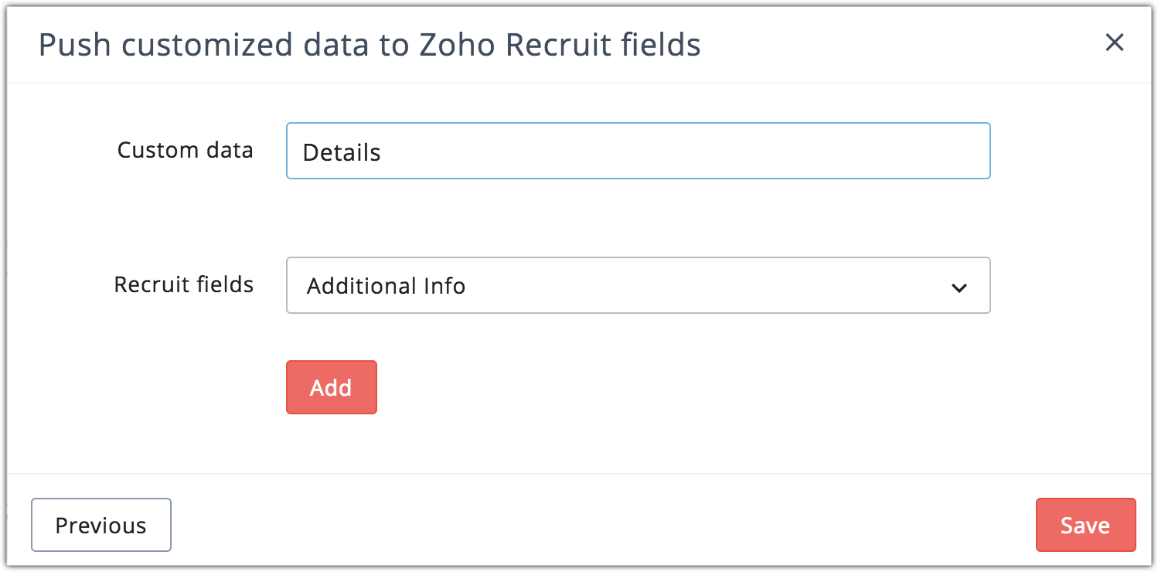The image size is (1158, 572).
Task: Open the Recruit fields dropdown
Action: [638, 285]
